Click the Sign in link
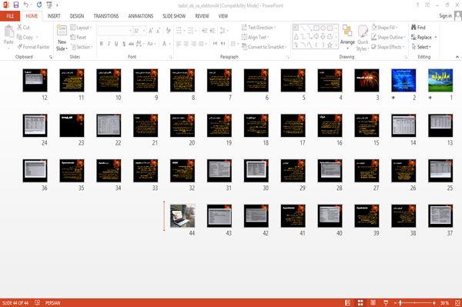Image resolution: width=462 pixels, height=307 pixels. tap(445, 16)
